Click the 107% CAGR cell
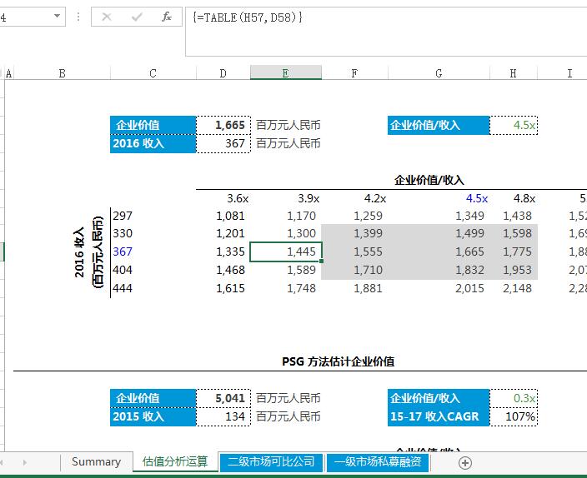Screen dimensions: 587x478 point(514,416)
